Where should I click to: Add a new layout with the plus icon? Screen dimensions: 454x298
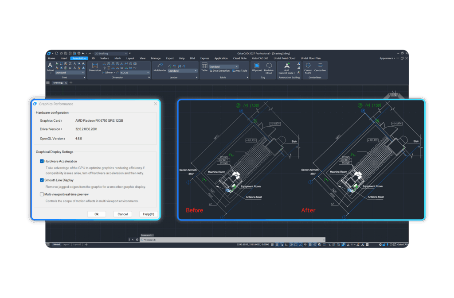[86, 244]
